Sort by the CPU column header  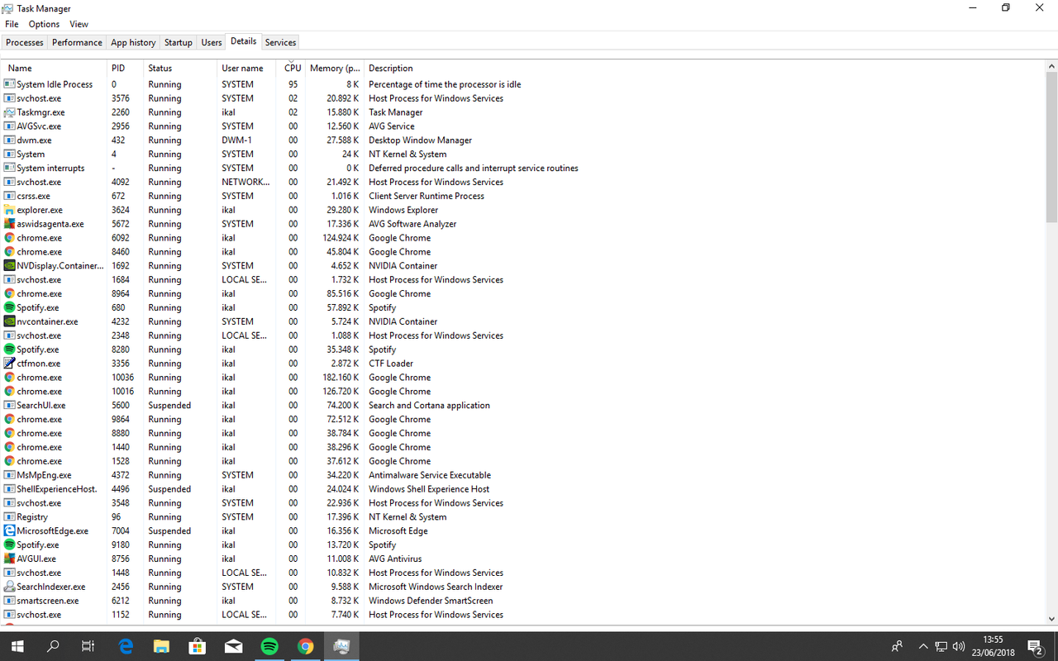click(290, 68)
